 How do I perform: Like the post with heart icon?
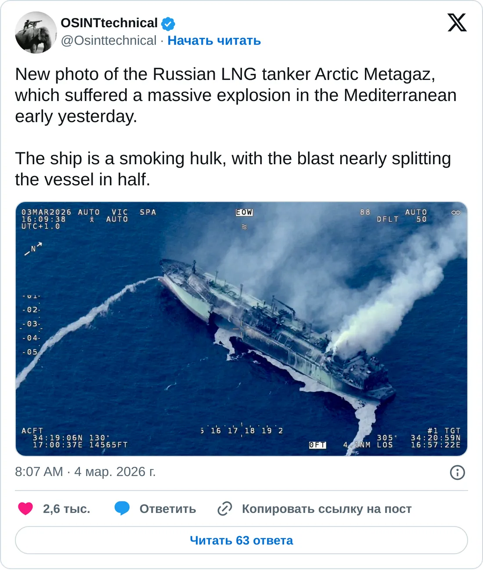25,509
